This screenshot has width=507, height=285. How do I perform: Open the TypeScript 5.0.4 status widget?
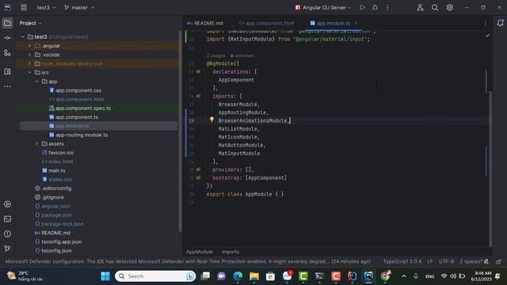coord(402,261)
